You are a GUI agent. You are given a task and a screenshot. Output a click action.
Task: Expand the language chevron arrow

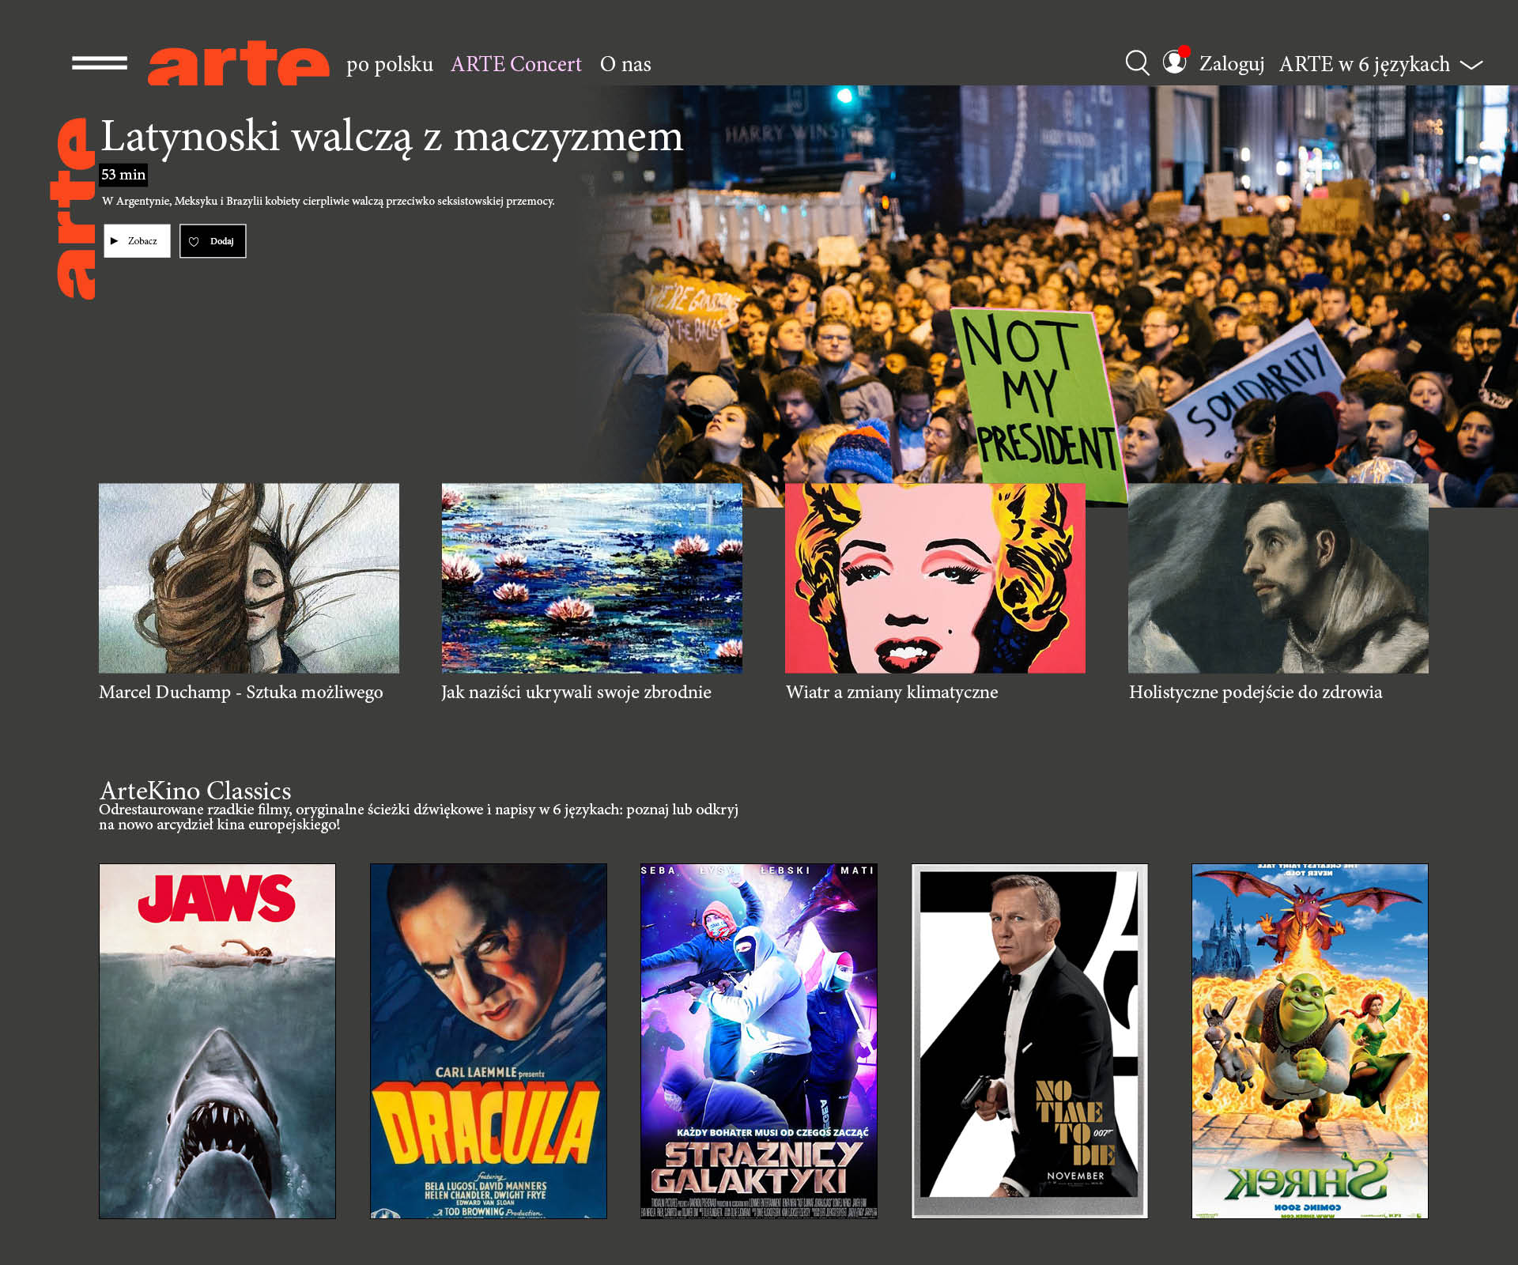pyautogui.click(x=1471, y=65)
